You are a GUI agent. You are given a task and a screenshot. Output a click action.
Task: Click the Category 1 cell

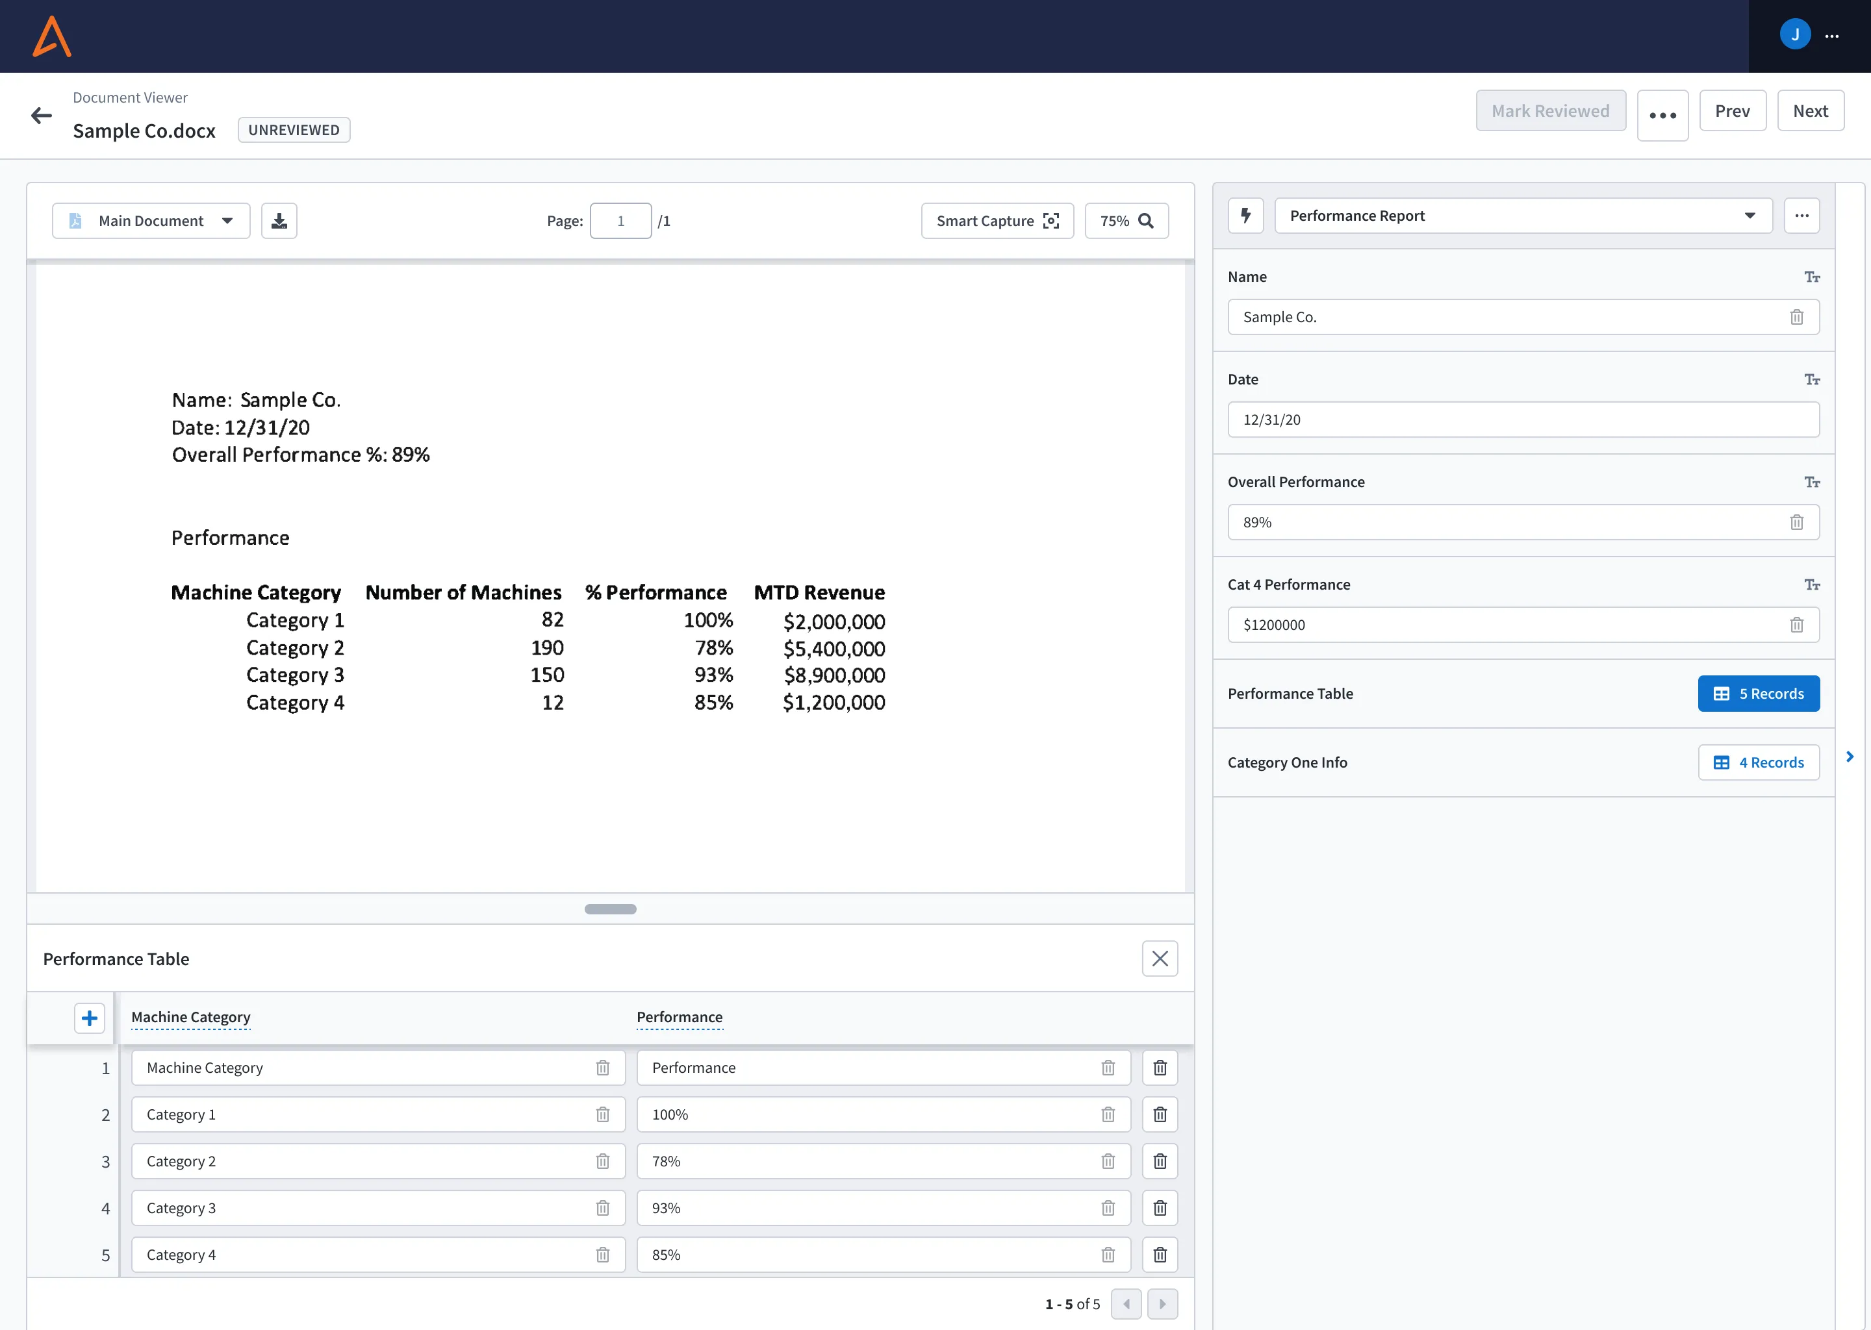pyautogui.click(x=377, y=1114)
